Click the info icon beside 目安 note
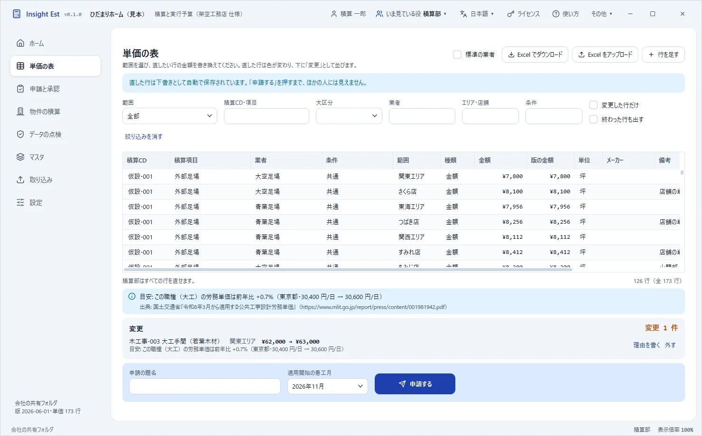 click(132, 296)
